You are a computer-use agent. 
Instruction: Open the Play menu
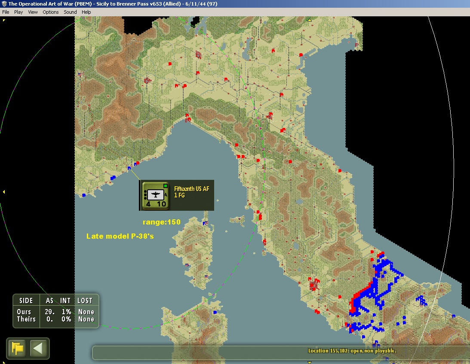click(x=18, y=12)
